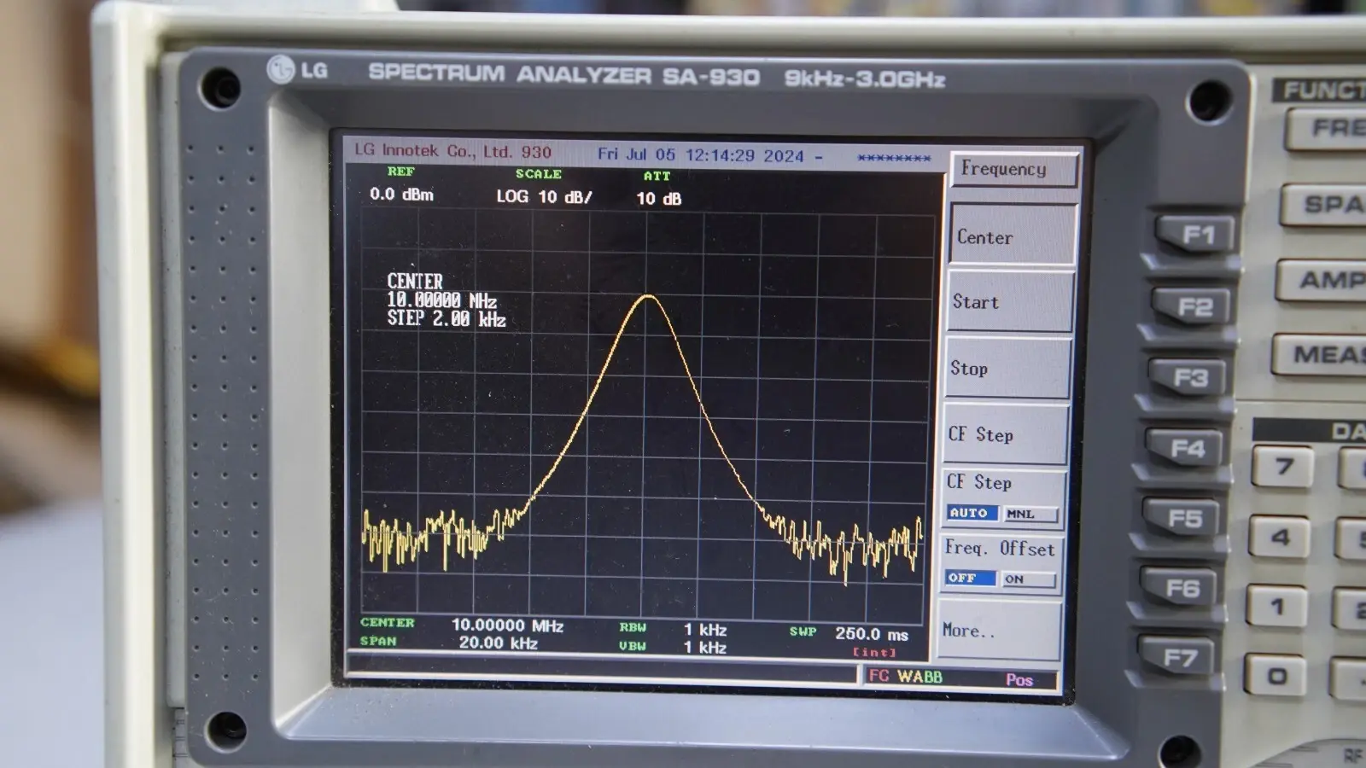
Task: Push the F2 hardware key
Action: (1194, 306)
